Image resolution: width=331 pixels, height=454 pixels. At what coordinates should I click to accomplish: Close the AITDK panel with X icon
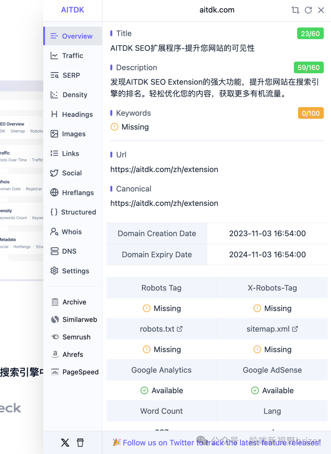click(x=321, y=10)
